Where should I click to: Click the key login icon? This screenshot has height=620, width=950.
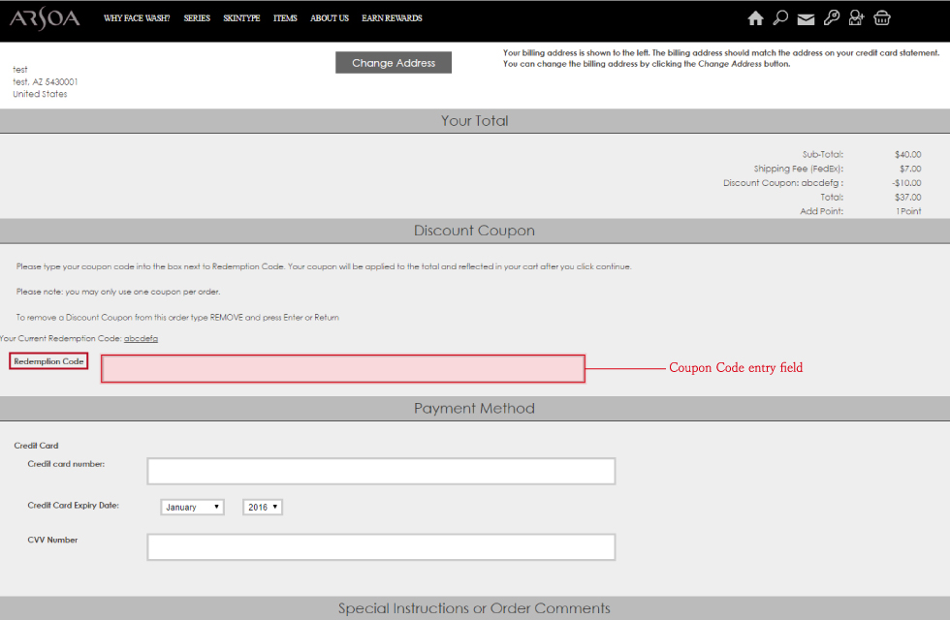click(x=832, y=17)
